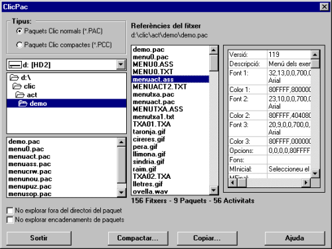Click the references list vertical scrollbar thumb
The image size is (332, 249).
[214, 63]
